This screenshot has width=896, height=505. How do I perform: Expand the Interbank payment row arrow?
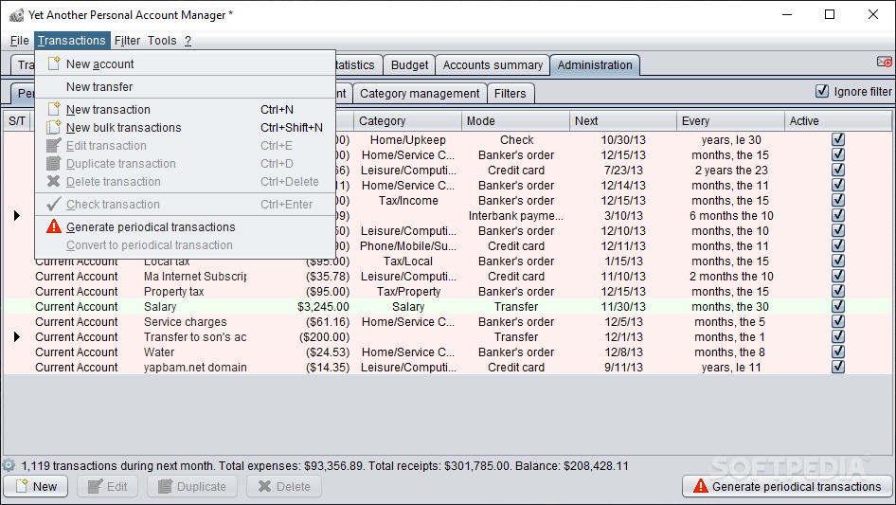point(16,216)
